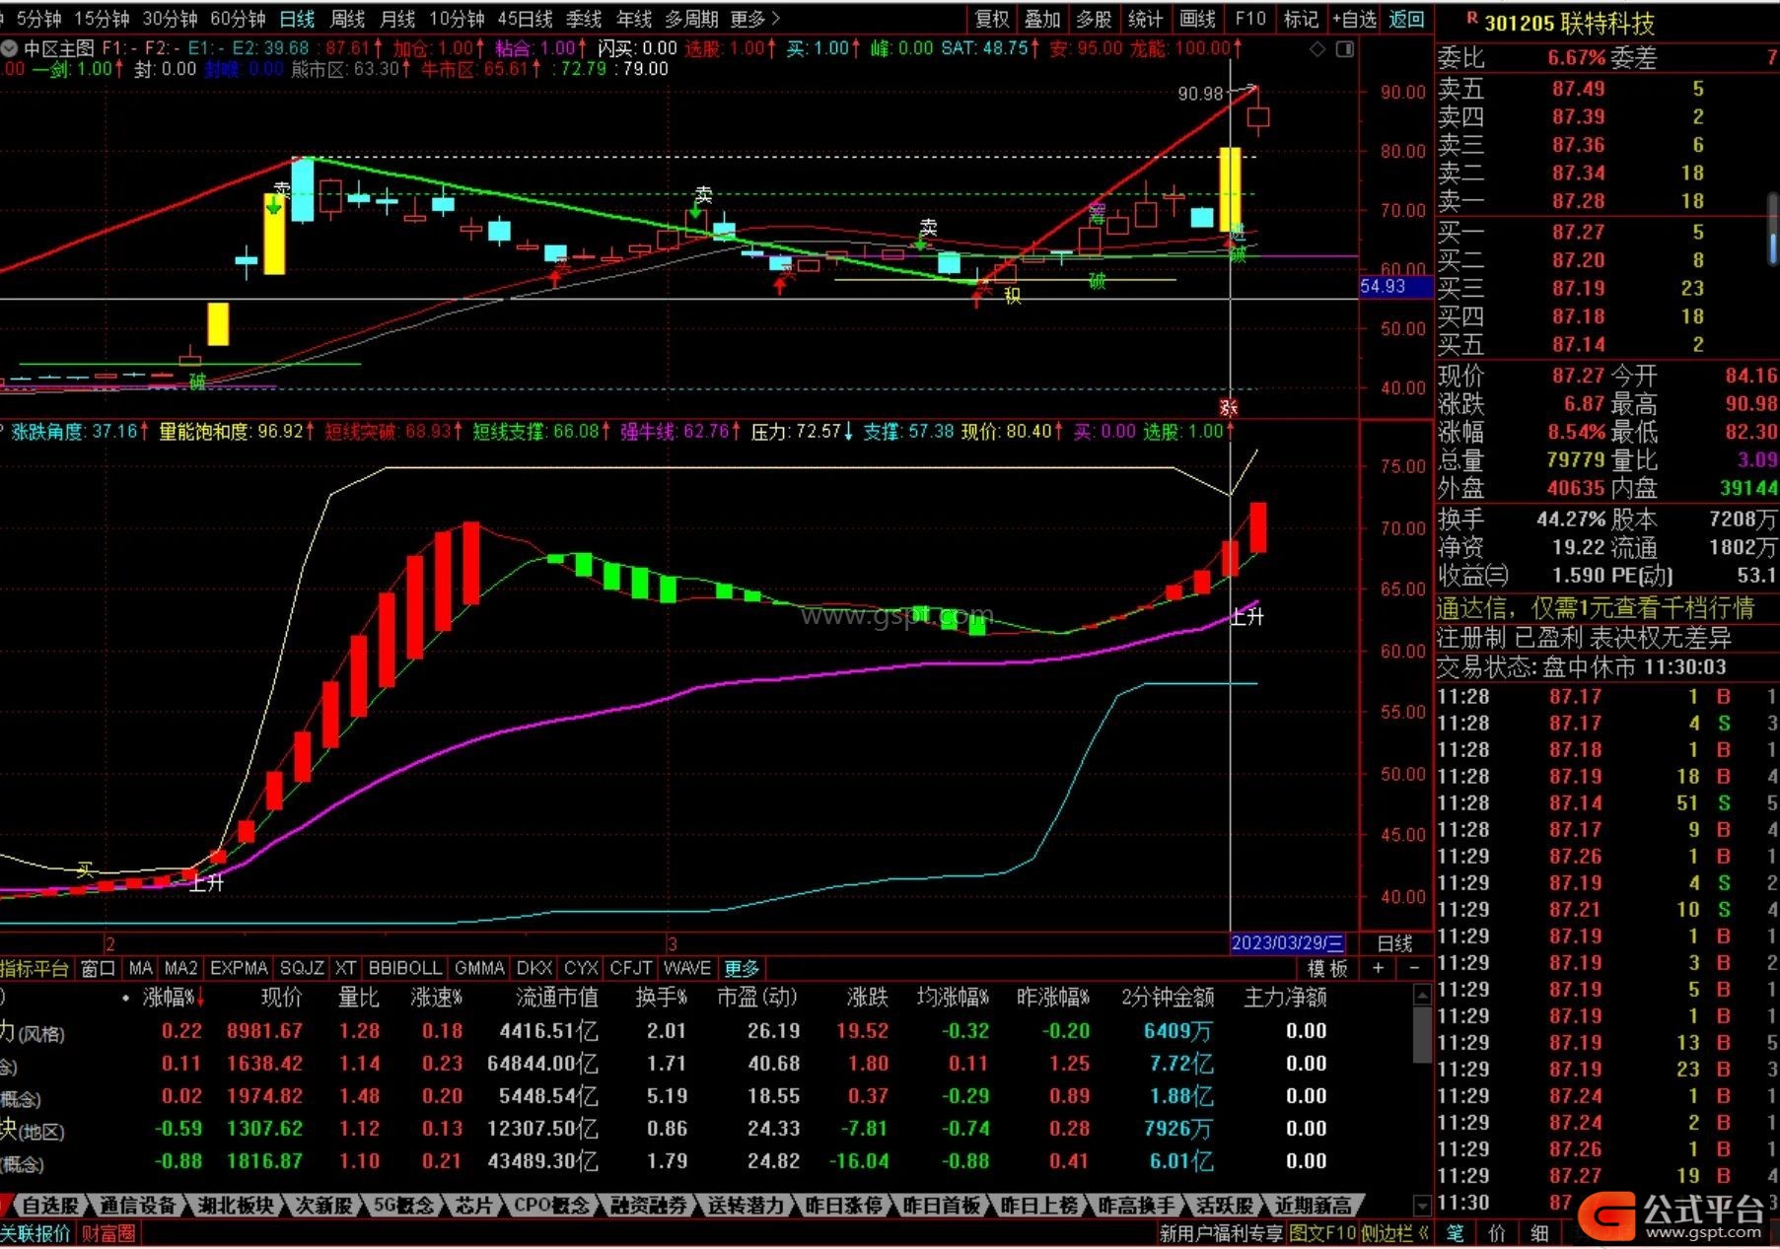Expand the 更多 periods menu
Image resolution: width=1780 pixels, height=1249 pixels.
pos(755,19)
